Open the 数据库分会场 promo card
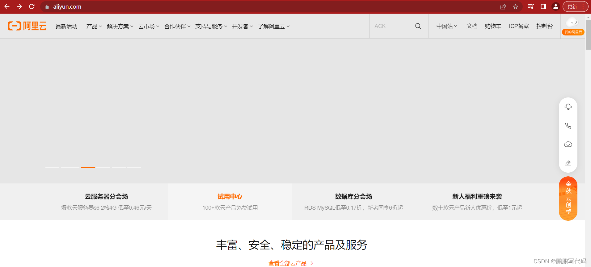 [x=354, y=202]
